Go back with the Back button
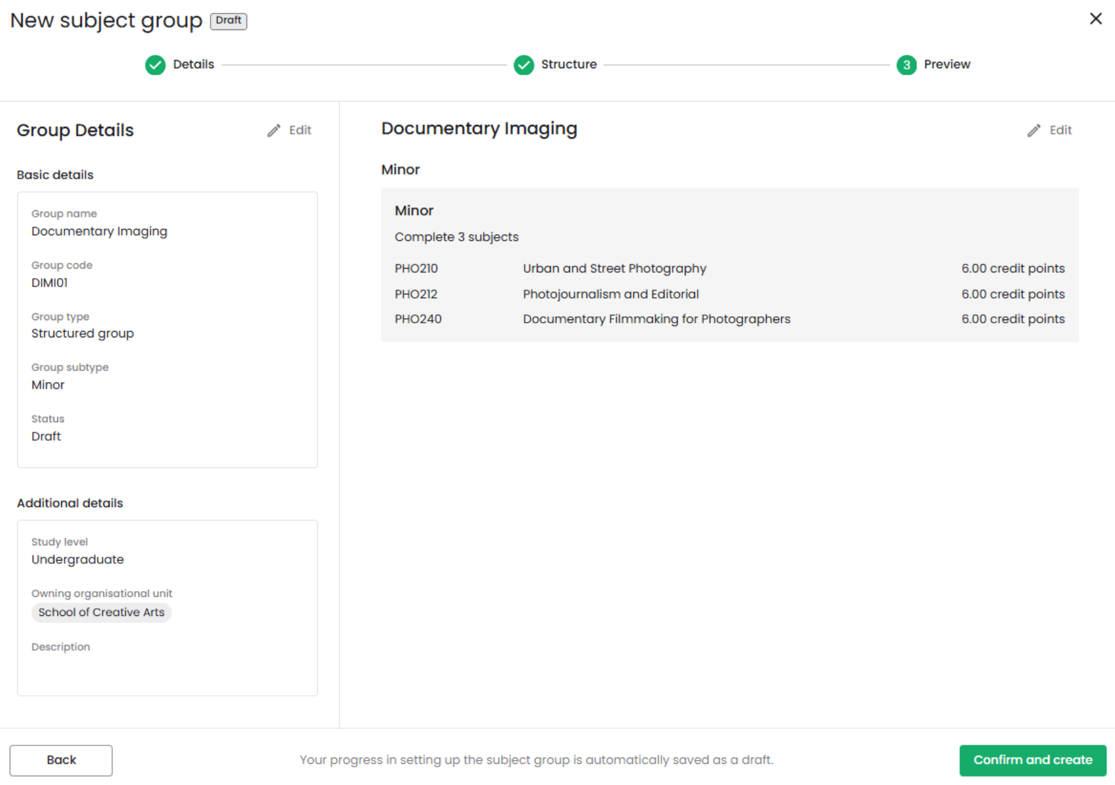Screen dimensions: 1115x785 [x=61, y=760]
